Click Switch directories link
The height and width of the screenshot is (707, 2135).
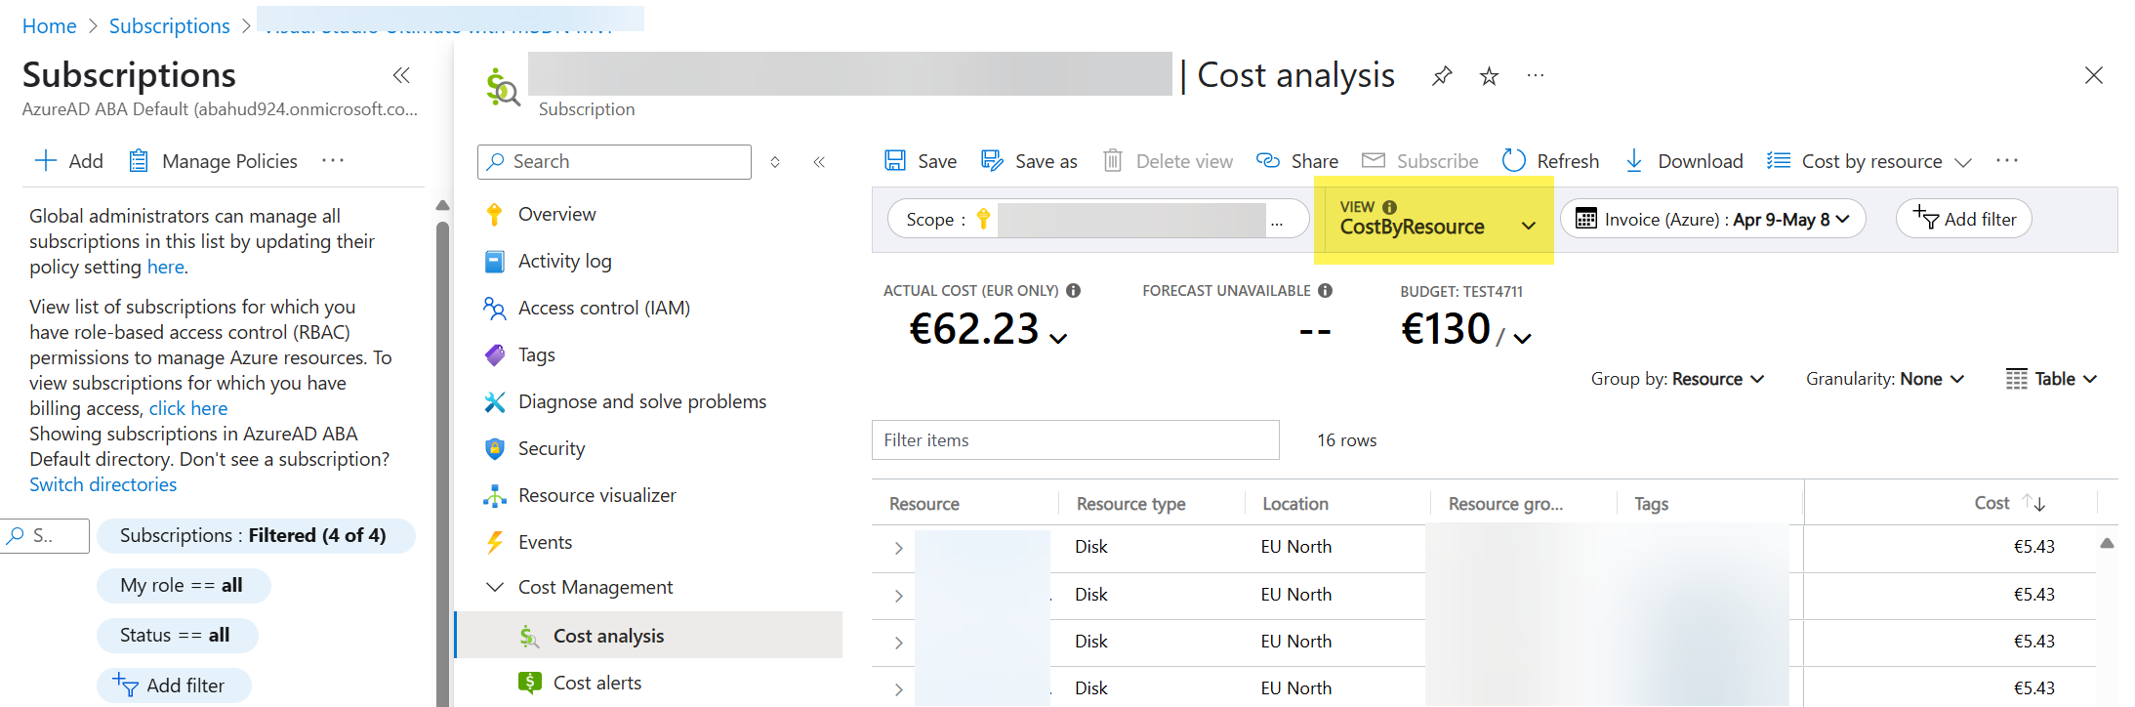tap(103, 484)
